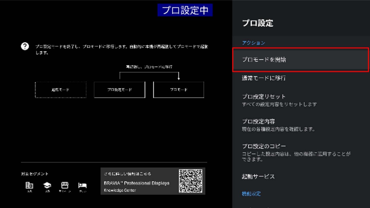This screenshot has width=370, height=208.
Task: Select プロモードを開始 menu item
Action: pyautogui.click(x=301, y=60)
